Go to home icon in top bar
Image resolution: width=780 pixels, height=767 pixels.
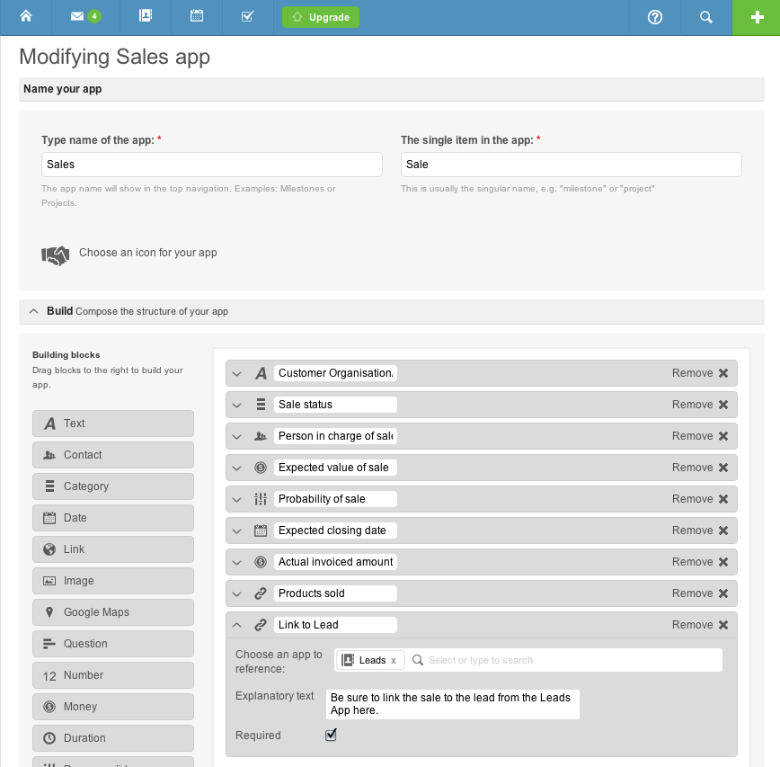pos(26,17)
